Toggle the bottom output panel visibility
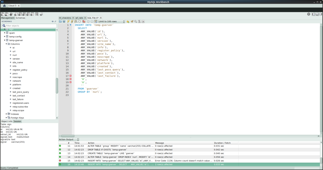Image resolution: width=323 pixels, height=170 pixels. [x=317, y=14]
